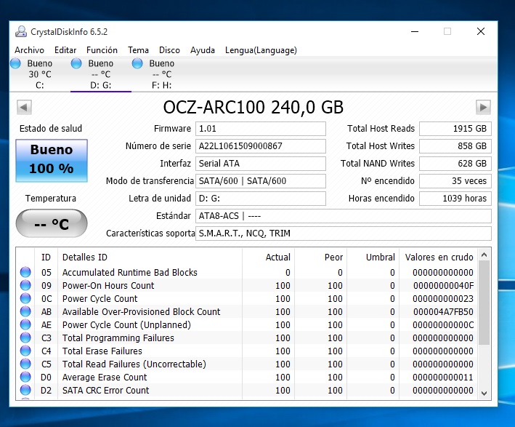The image size is (515, 427).
Task: Click the features field S.M.A.R.T., NCQ, TRIM
Action: click(344, 234)
